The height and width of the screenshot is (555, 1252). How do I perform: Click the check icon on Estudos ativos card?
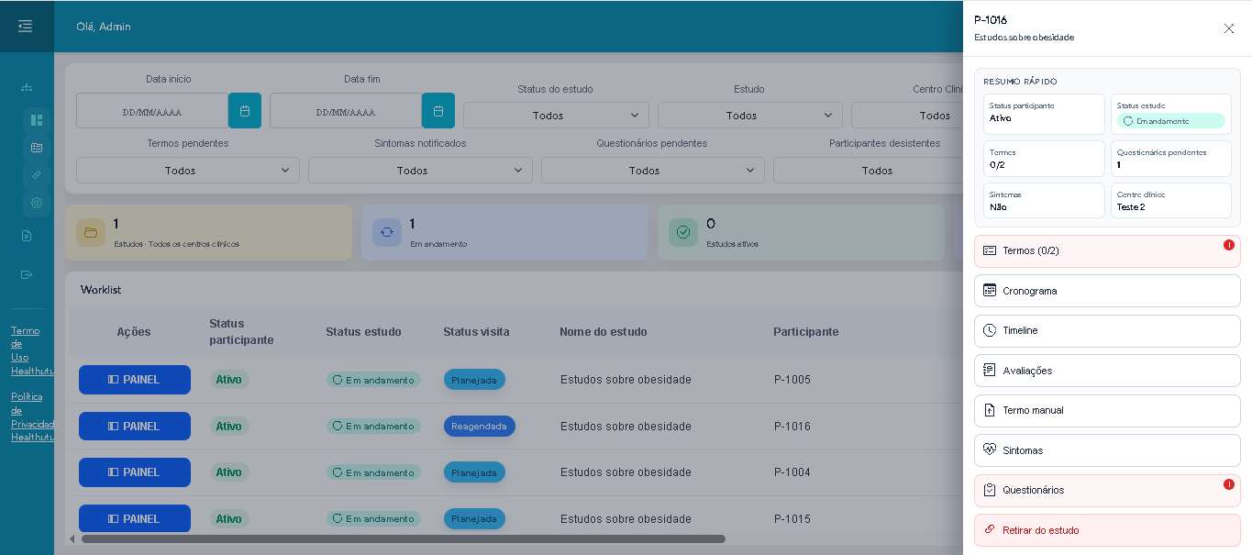tap(683, 232)
